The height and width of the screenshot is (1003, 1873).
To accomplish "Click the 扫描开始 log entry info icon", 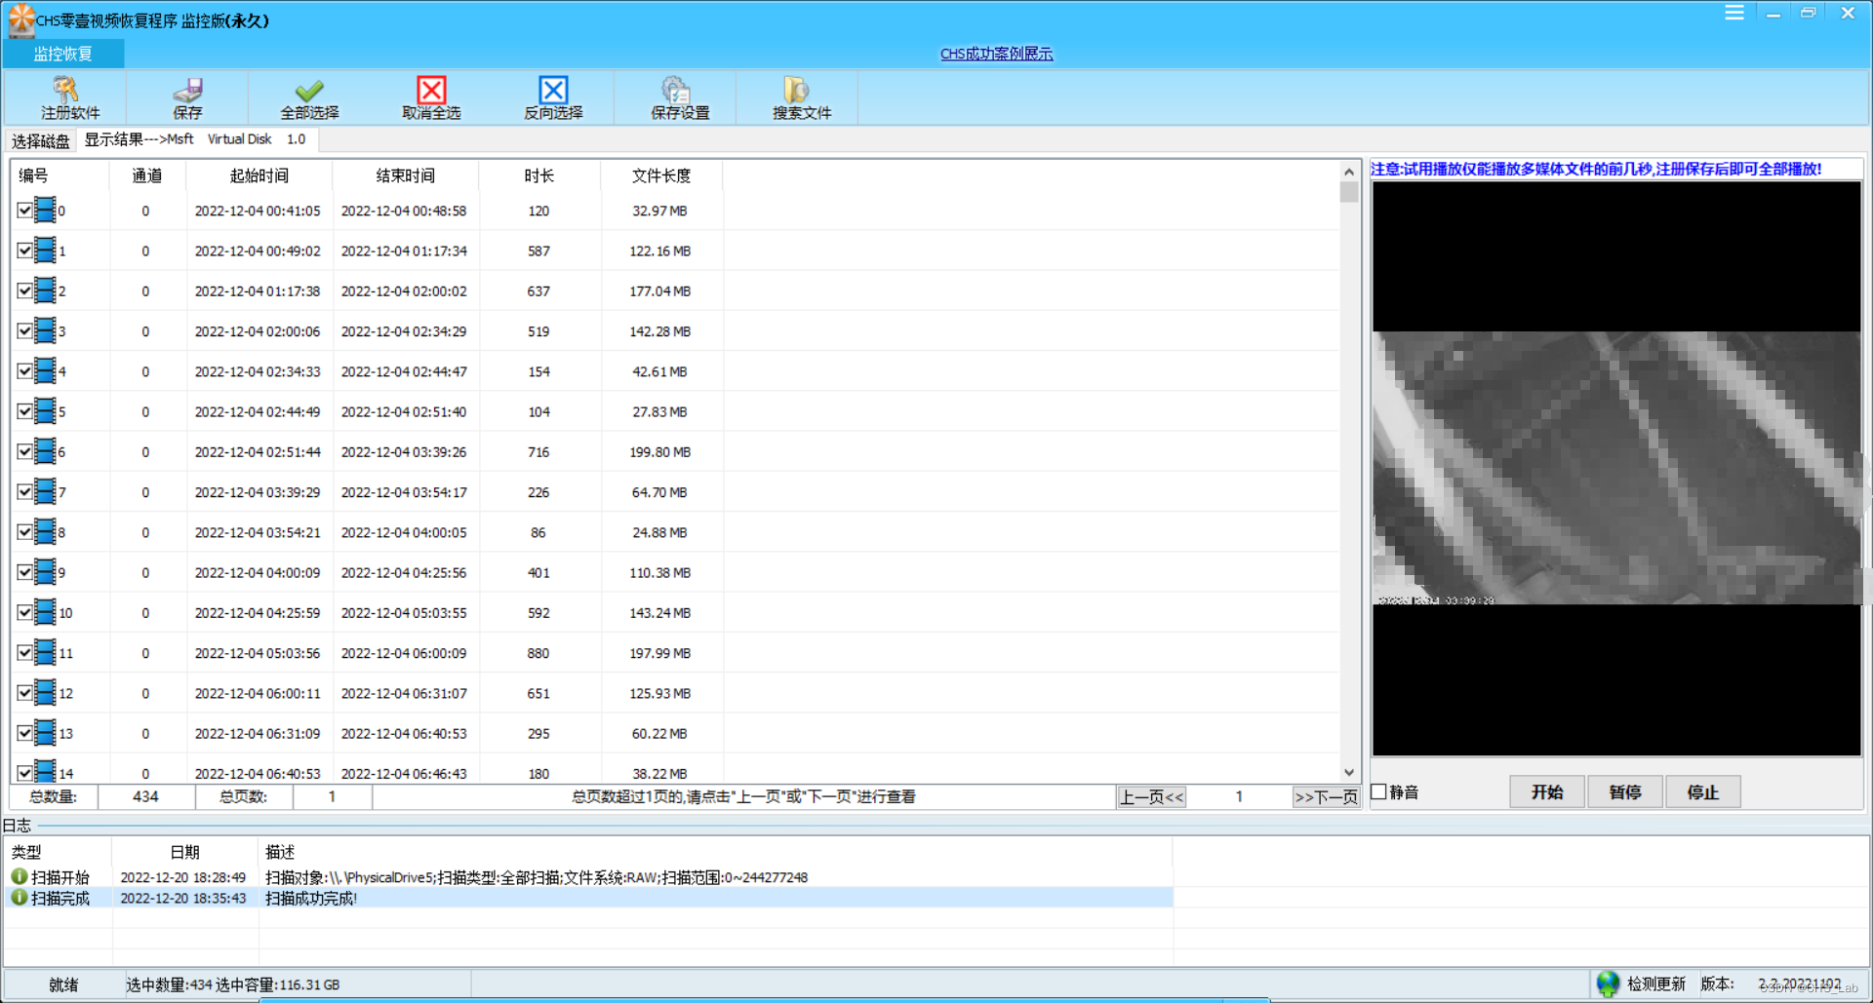I will coord(19,876).
